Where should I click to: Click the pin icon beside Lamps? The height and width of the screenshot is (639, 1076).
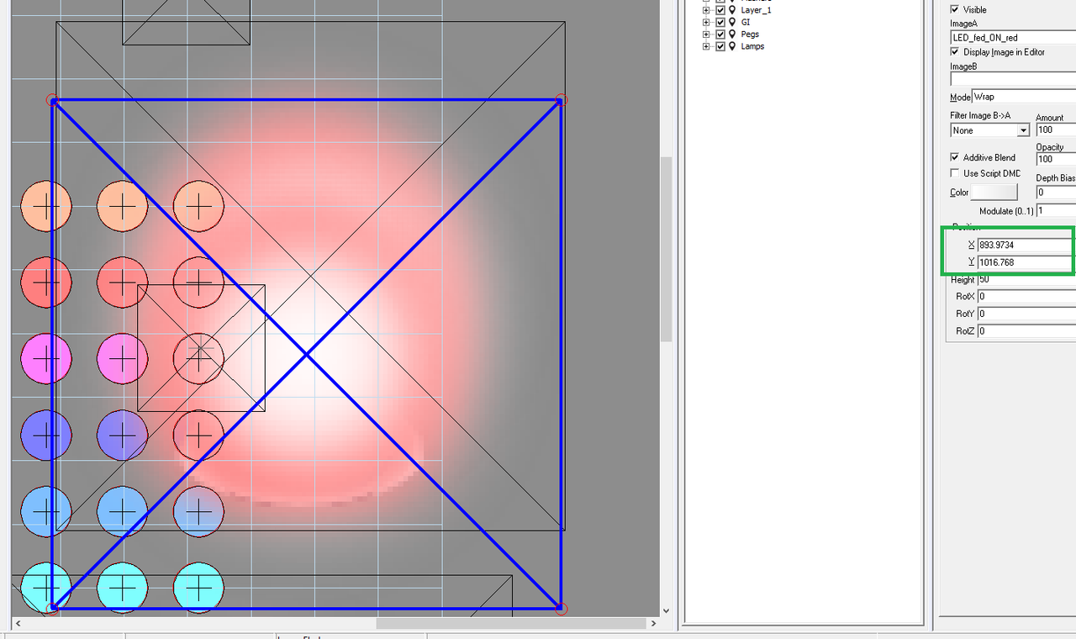point(733,46)
